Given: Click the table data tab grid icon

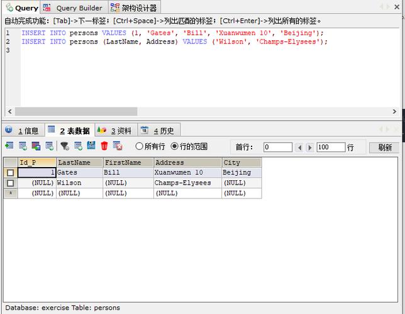Looking at the screenshot, I should tap(52, 129).
